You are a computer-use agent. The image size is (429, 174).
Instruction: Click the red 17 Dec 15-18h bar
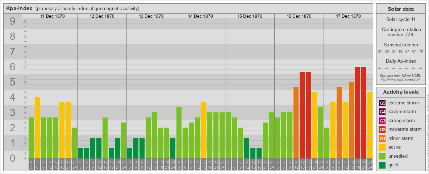[357, 112]
